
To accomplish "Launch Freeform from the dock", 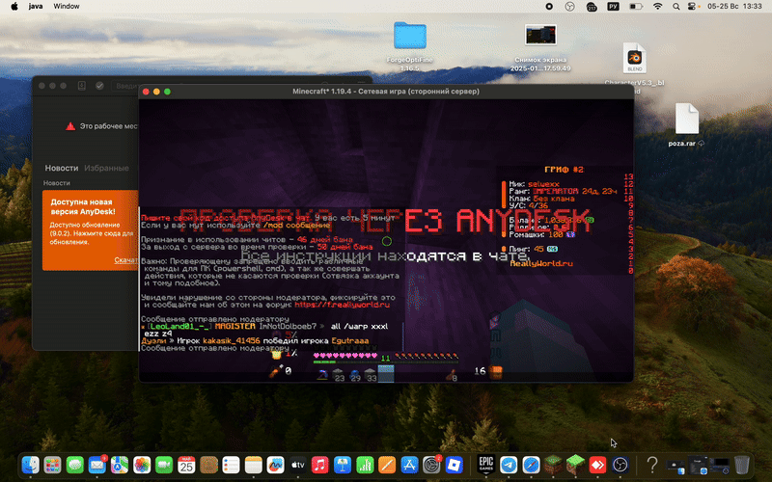I will pyautogui.click(x=275, y=465).
